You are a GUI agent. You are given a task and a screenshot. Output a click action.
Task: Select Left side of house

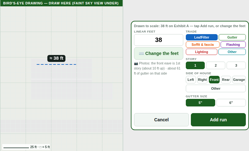tap(191, 80)
